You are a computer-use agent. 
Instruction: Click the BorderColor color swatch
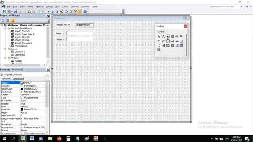22,89
